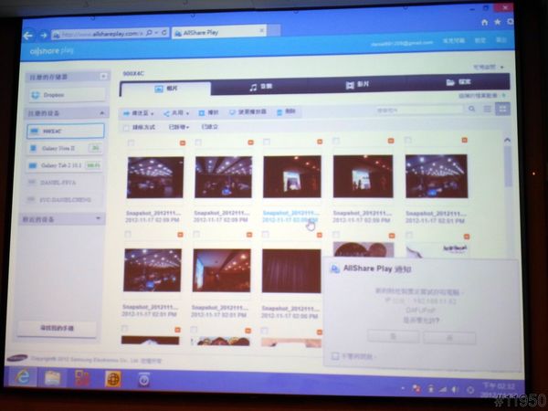Switch to AllShare Play browser tab

219,33
